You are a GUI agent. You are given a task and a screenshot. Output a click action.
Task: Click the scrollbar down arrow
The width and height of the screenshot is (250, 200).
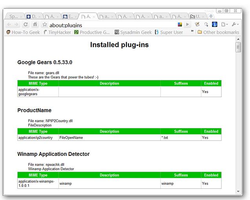coord(238,191)
